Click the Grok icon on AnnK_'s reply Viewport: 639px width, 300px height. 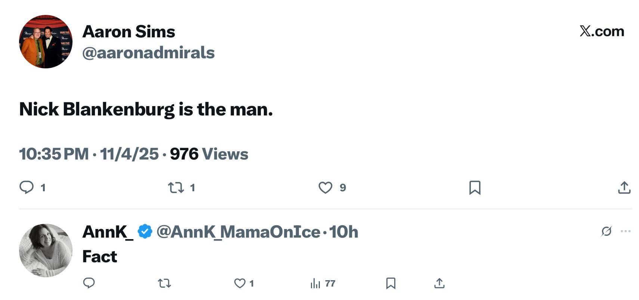coord(606,231)
